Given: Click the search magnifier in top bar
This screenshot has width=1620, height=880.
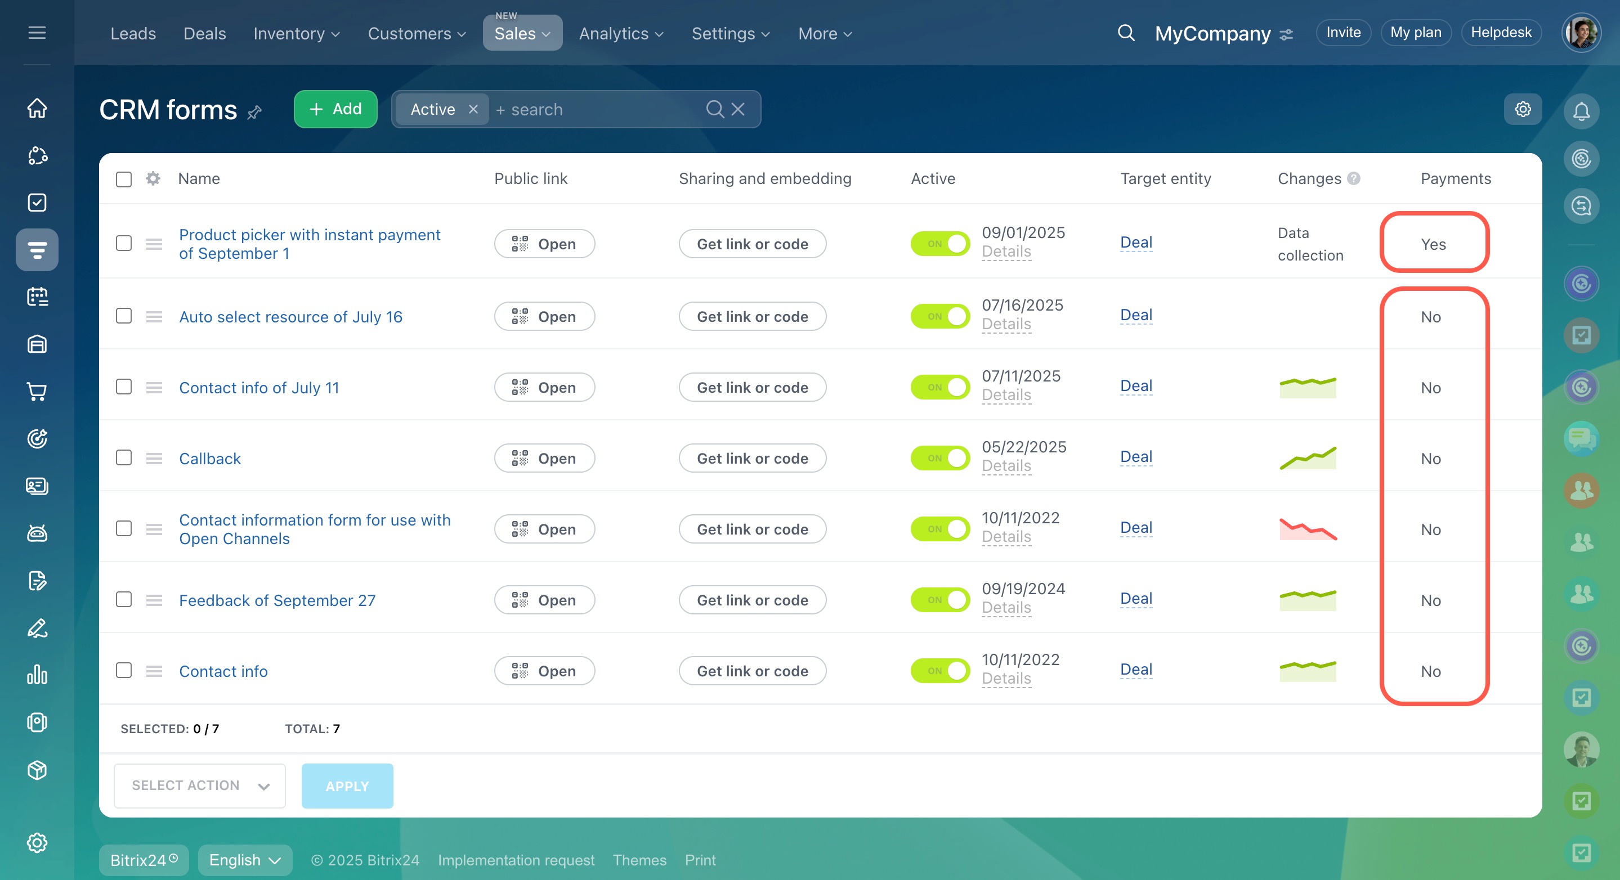Looking at the screenshot, I should pos(1126,33).
